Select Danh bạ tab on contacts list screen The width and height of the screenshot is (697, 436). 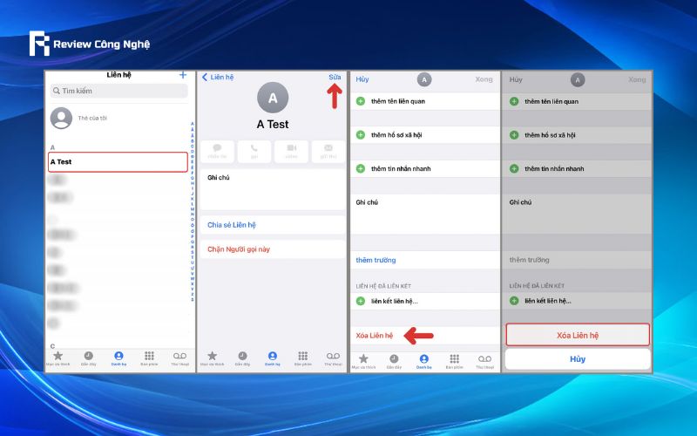point(118,358)
